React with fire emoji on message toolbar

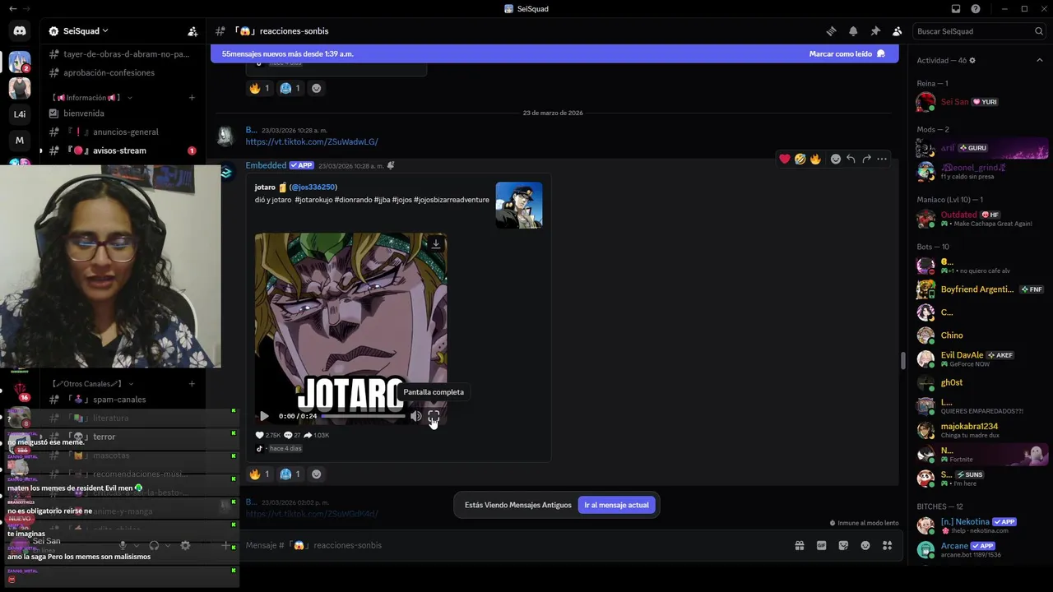pyautogui.click(x=815, y=159)
